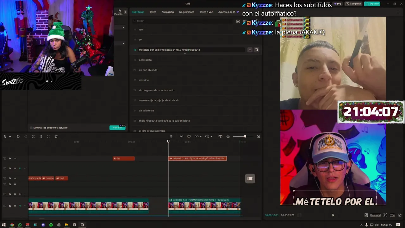
Task: Click the Completa preview quality button
Action: [x=376, y=215]
